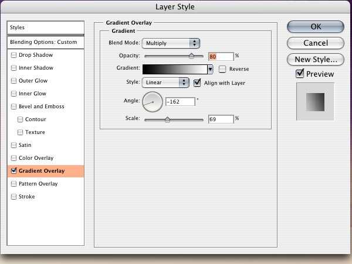Open the gradient picker dropdown arrow

(x=210, y=69)
